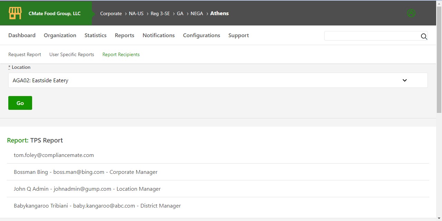This screenshot has height=221, width=442.
Task: Go to the Statistics menu
Action: (95, 35)
